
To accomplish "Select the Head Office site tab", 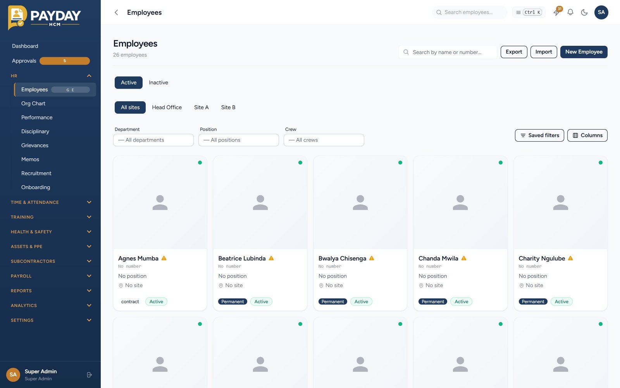I will (167, 107).
